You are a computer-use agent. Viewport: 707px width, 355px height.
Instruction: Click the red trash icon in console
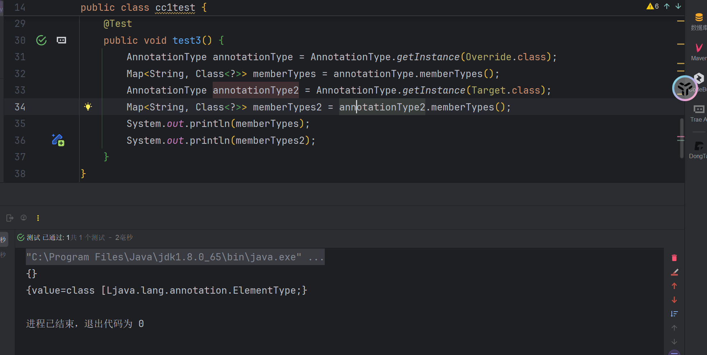click(x=674, y=258)
